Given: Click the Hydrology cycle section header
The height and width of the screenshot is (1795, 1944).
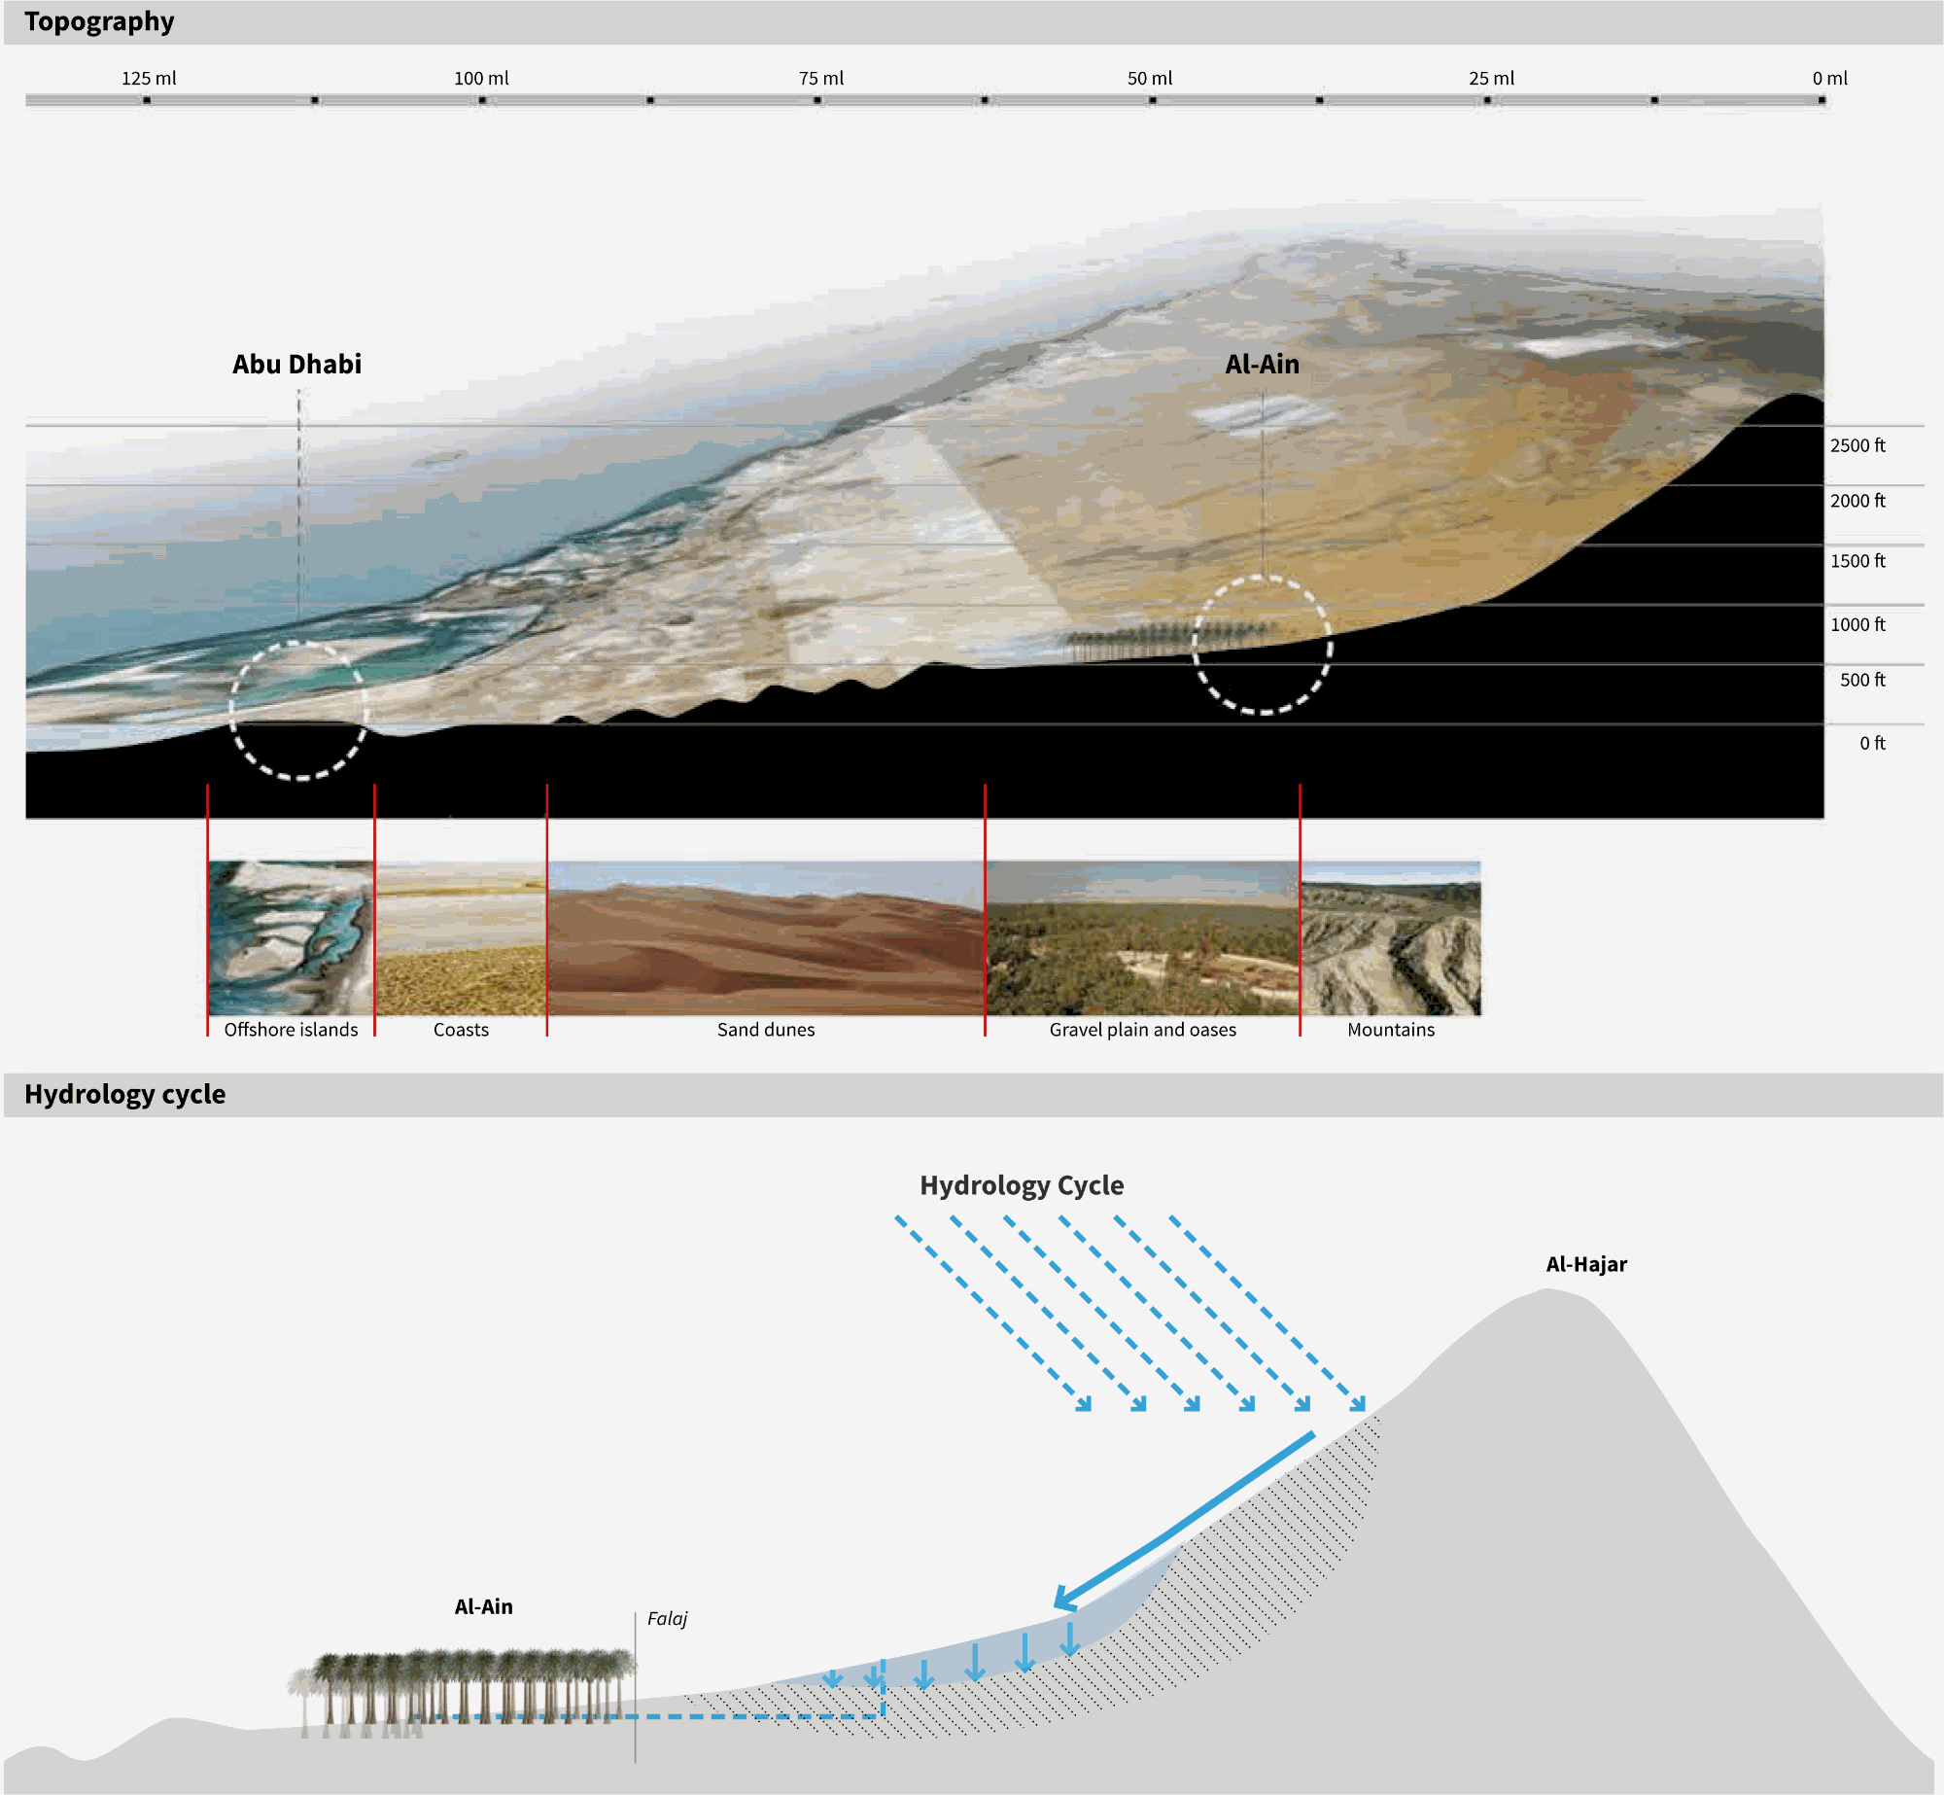Looking at the screenshot, I should tap(124, 1094).
